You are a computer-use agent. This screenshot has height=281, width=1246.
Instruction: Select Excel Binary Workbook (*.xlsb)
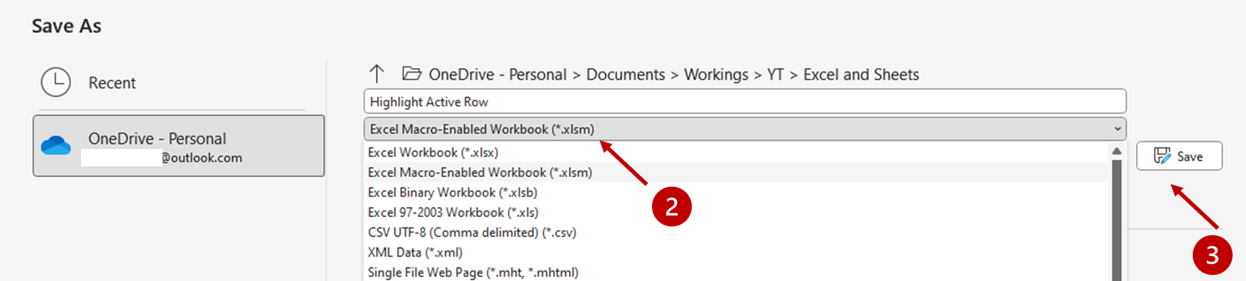coord(452,193)
